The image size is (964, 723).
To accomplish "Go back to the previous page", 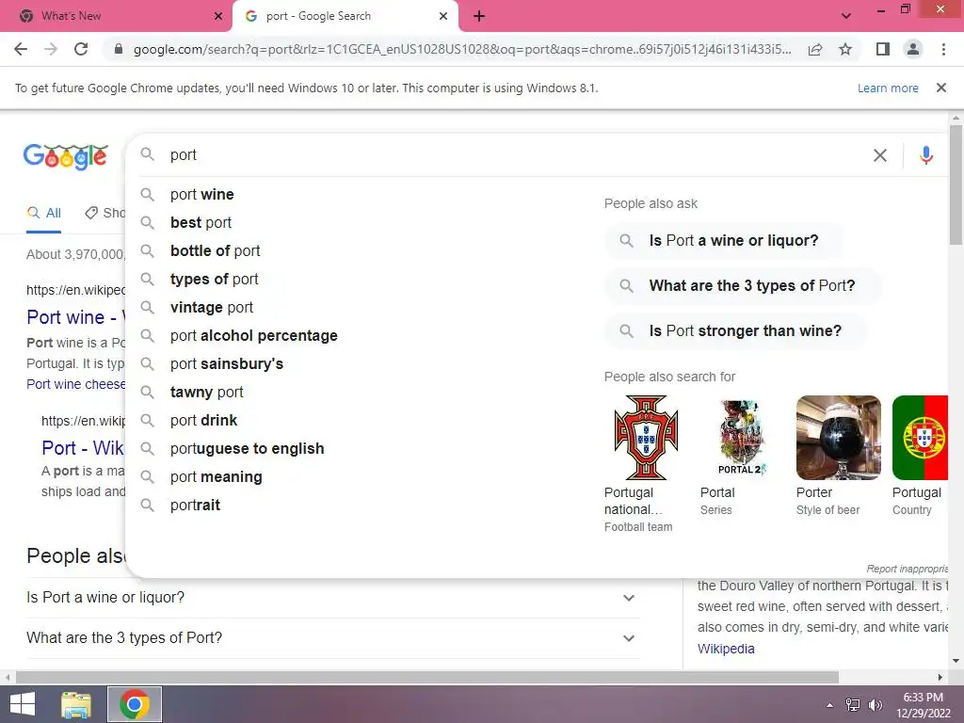I will pos(21,49).
